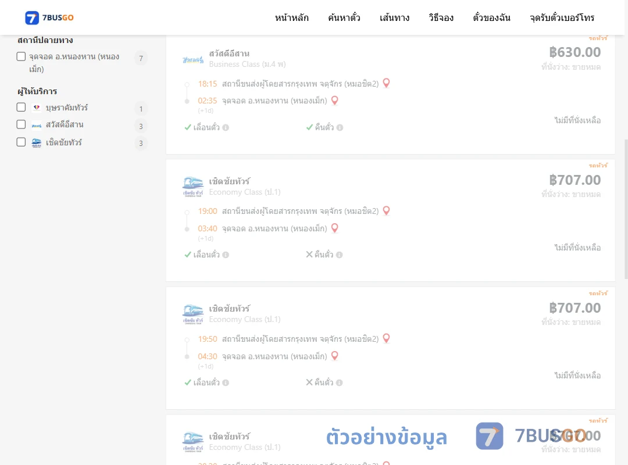Click Economy Class label on 19:00 trip
Image resolution: width=628 pixels, height=465 pixels.
245,192
